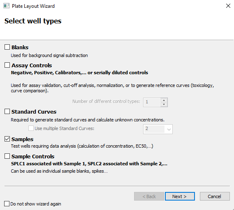Click 'Used for assay validation, cut-off analysis' text
234x210 pixels.
112,88
